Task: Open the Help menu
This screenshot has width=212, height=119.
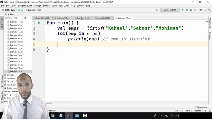Action: 88,6
